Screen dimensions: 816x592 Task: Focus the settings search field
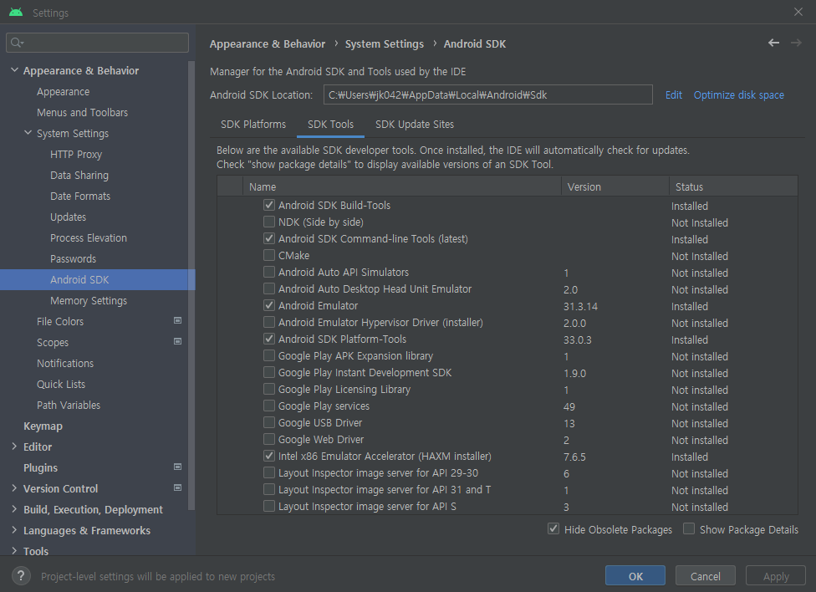click(x=97, y=43)
